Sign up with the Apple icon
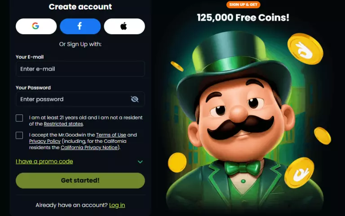Screen dimensions: 345x216 124,26
